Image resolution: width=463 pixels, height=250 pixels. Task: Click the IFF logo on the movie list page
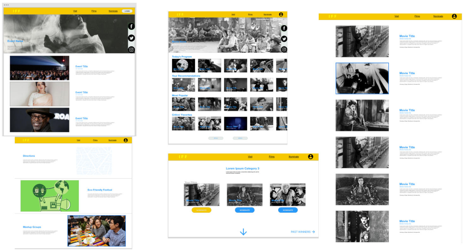pyautogui.click(x=333, y=16)
